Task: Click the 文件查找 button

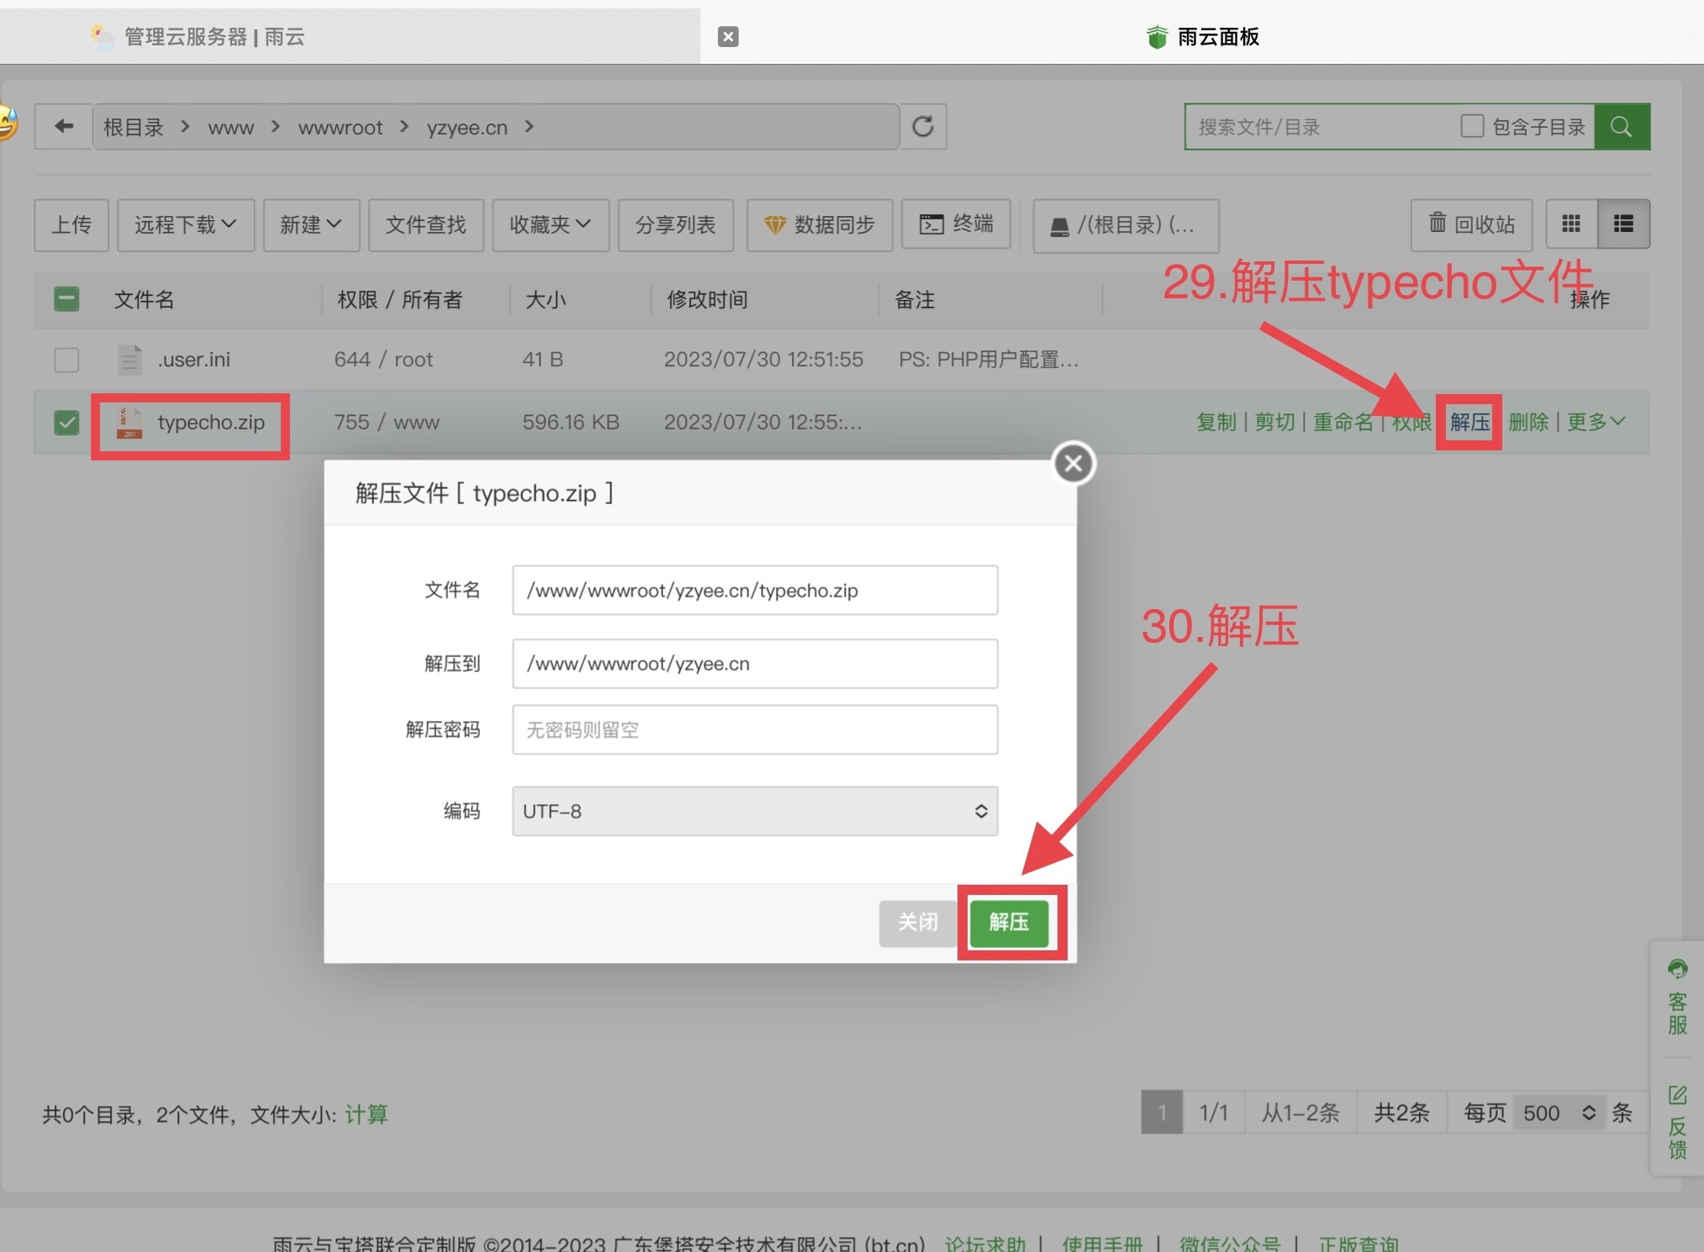Action: pyautogui.click(x=425, y=224)
